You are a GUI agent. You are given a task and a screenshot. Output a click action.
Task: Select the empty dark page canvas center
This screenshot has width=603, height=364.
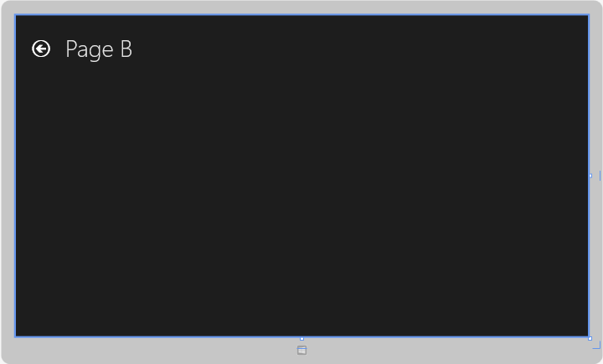(x=301, y=192)
